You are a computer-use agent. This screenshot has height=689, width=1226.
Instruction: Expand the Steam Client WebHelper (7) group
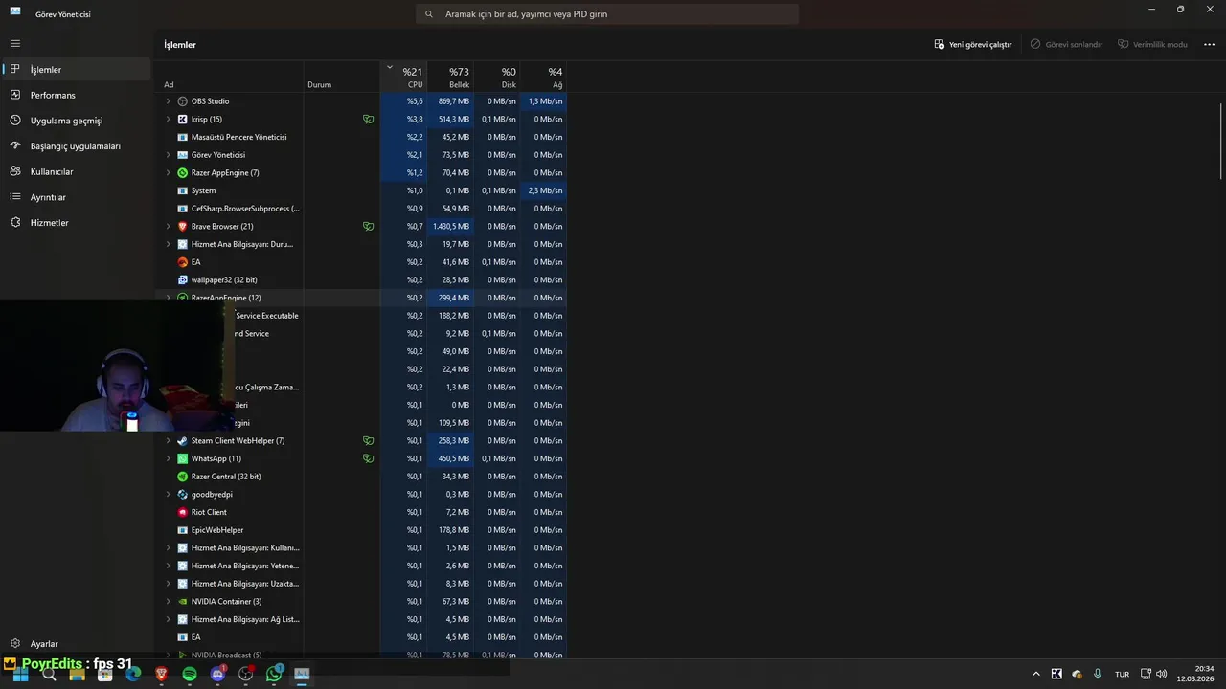[x=169, y=441]
